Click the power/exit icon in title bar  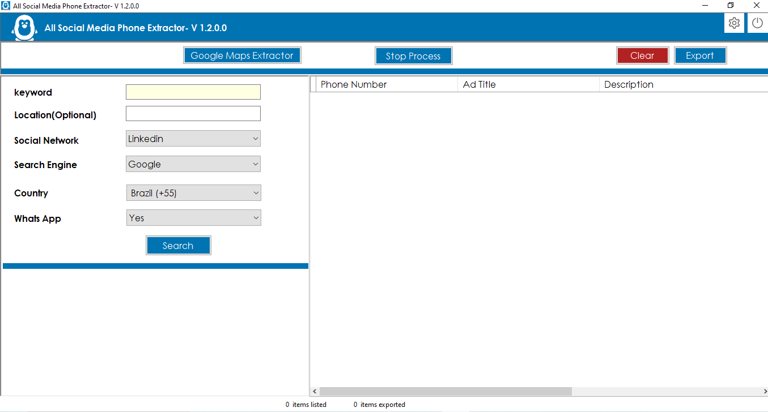pos(757,23)
